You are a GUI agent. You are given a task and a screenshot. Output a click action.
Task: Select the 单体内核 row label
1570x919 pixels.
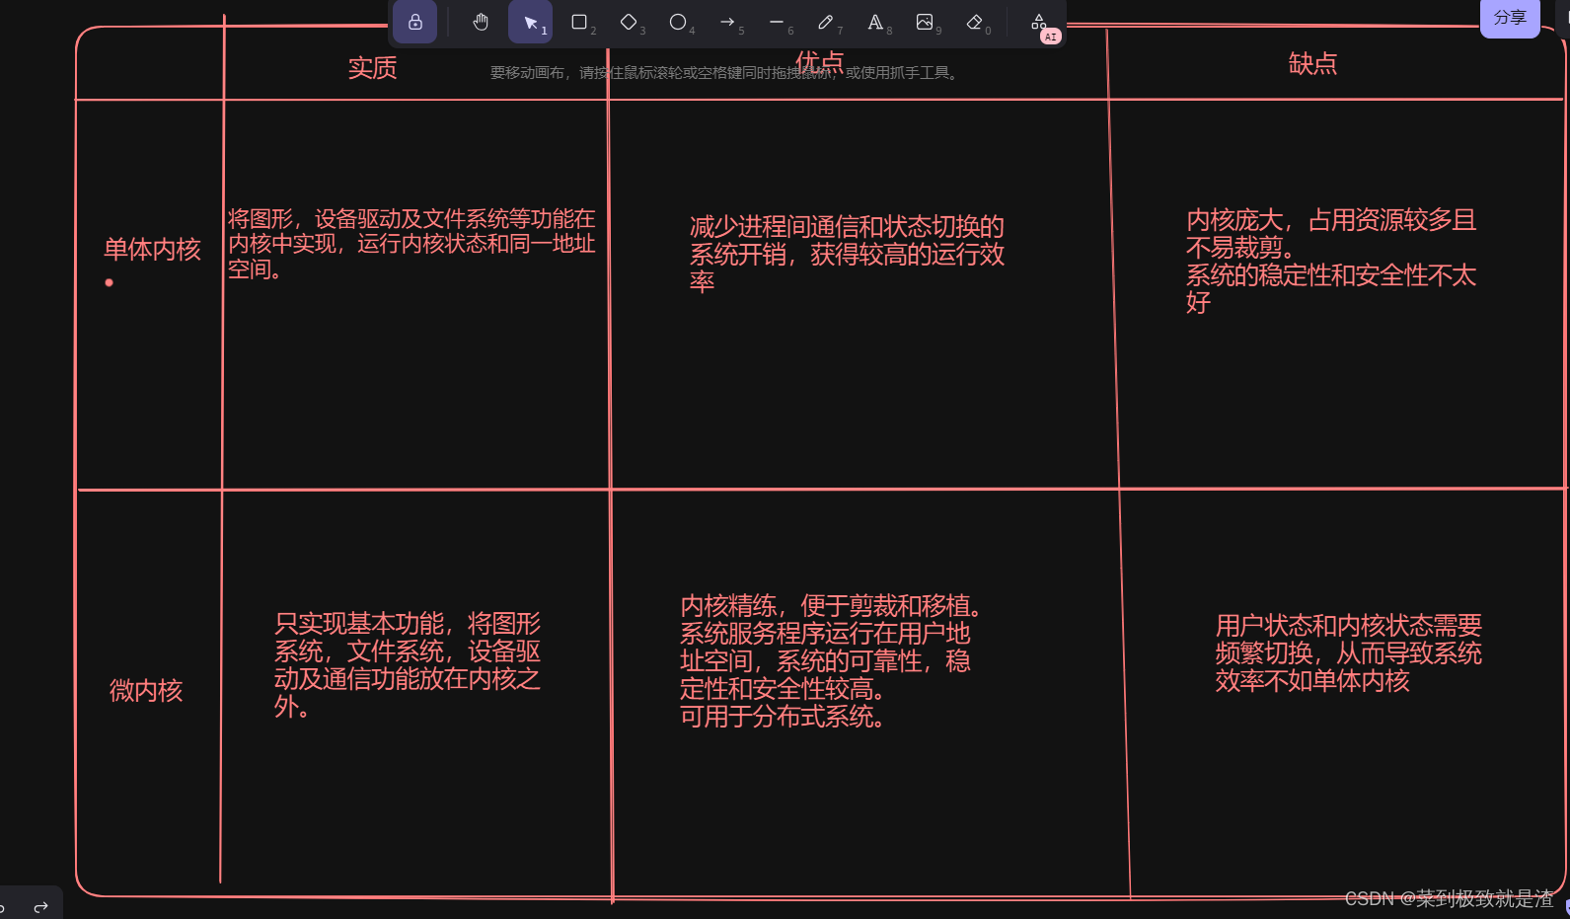coord(152,249)
